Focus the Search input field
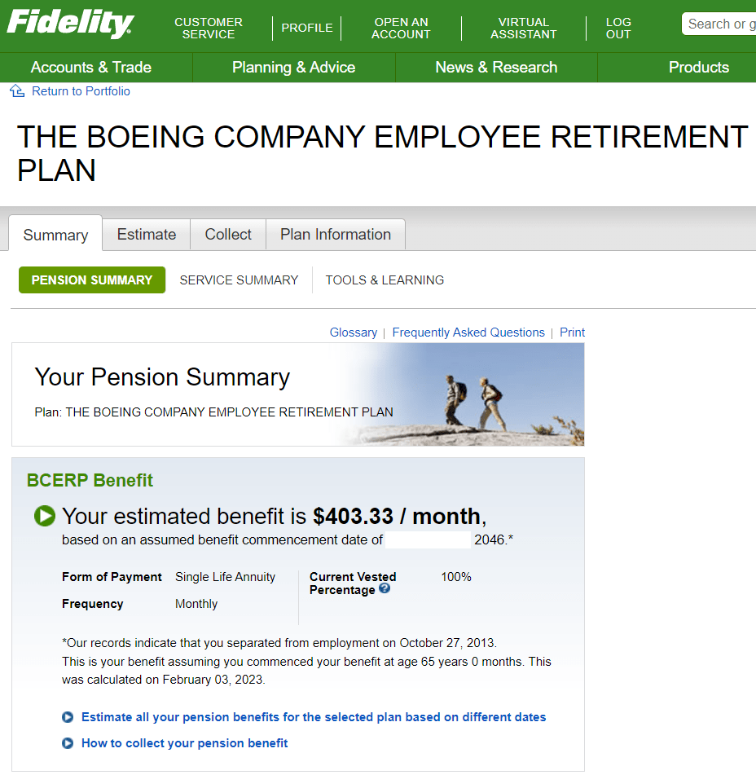The height and width of the screenshot is (775, 756). [719, 24]
